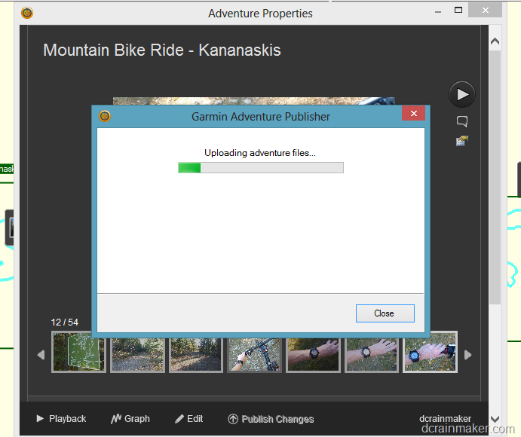
Task: Click the 12 / 54 photo counter
Action: coord(64,322)
